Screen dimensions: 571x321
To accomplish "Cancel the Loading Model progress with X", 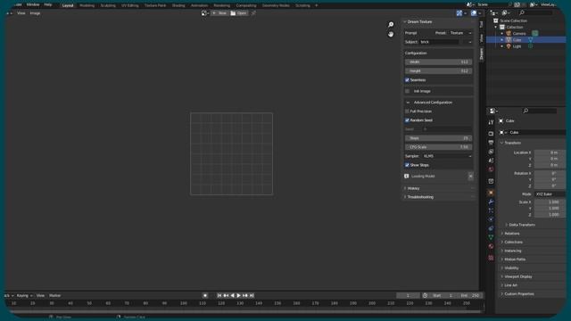I will pyautogui.click(x=470, y=177).
